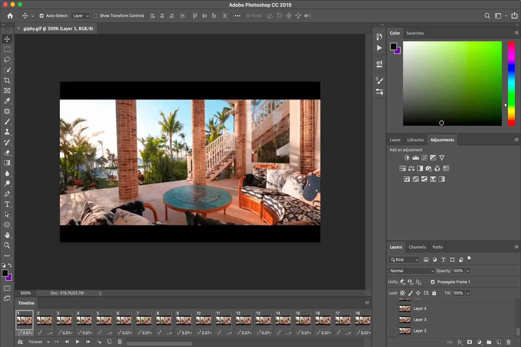Select the Hand tool
This screenshot has height=347, width=521.
coord(7,235)
